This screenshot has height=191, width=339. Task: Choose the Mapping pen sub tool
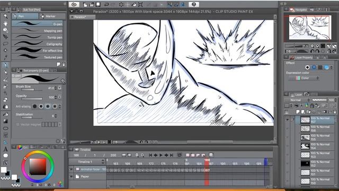tap(38, 31)
